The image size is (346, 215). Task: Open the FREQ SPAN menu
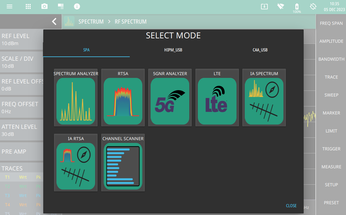pyautogui.click(x=331, y=23)
